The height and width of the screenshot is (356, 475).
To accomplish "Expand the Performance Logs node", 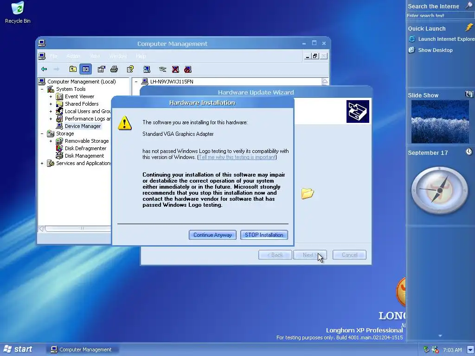I will [x=51, y=119].
